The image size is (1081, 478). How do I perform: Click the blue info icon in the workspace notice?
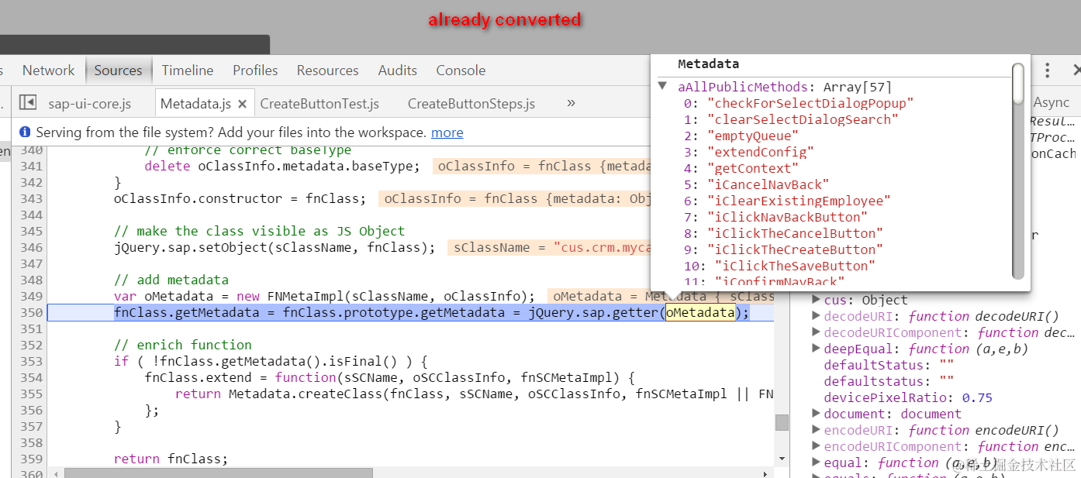(x=25, y=132)
